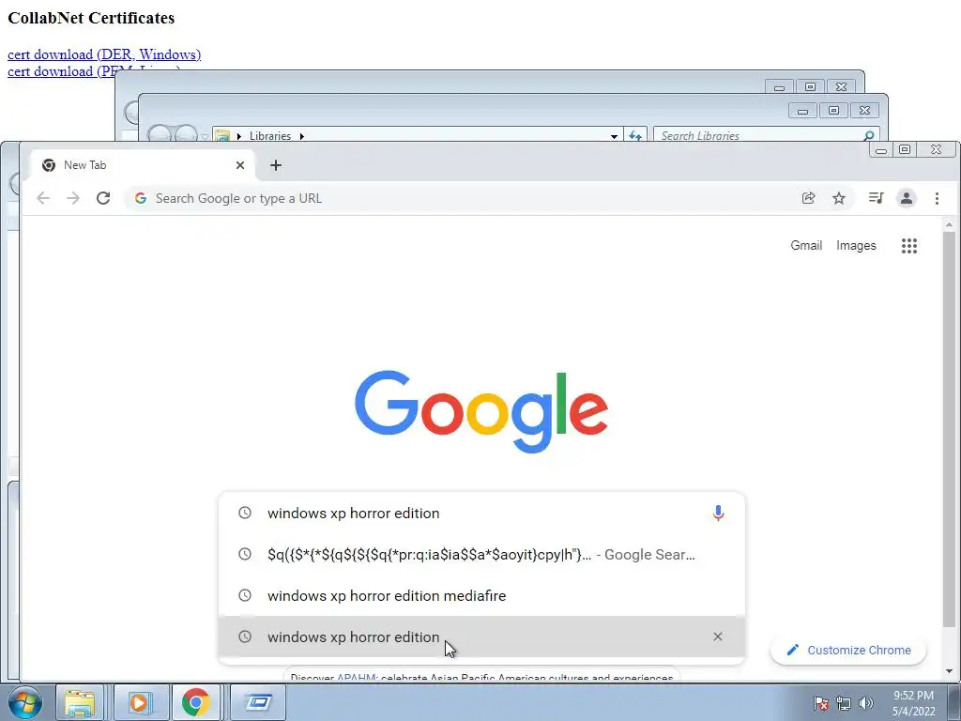Screen dimensions: 961x721
Task: Expand arrow after Libraries in Explorer address bar
Action: point(301,136)
